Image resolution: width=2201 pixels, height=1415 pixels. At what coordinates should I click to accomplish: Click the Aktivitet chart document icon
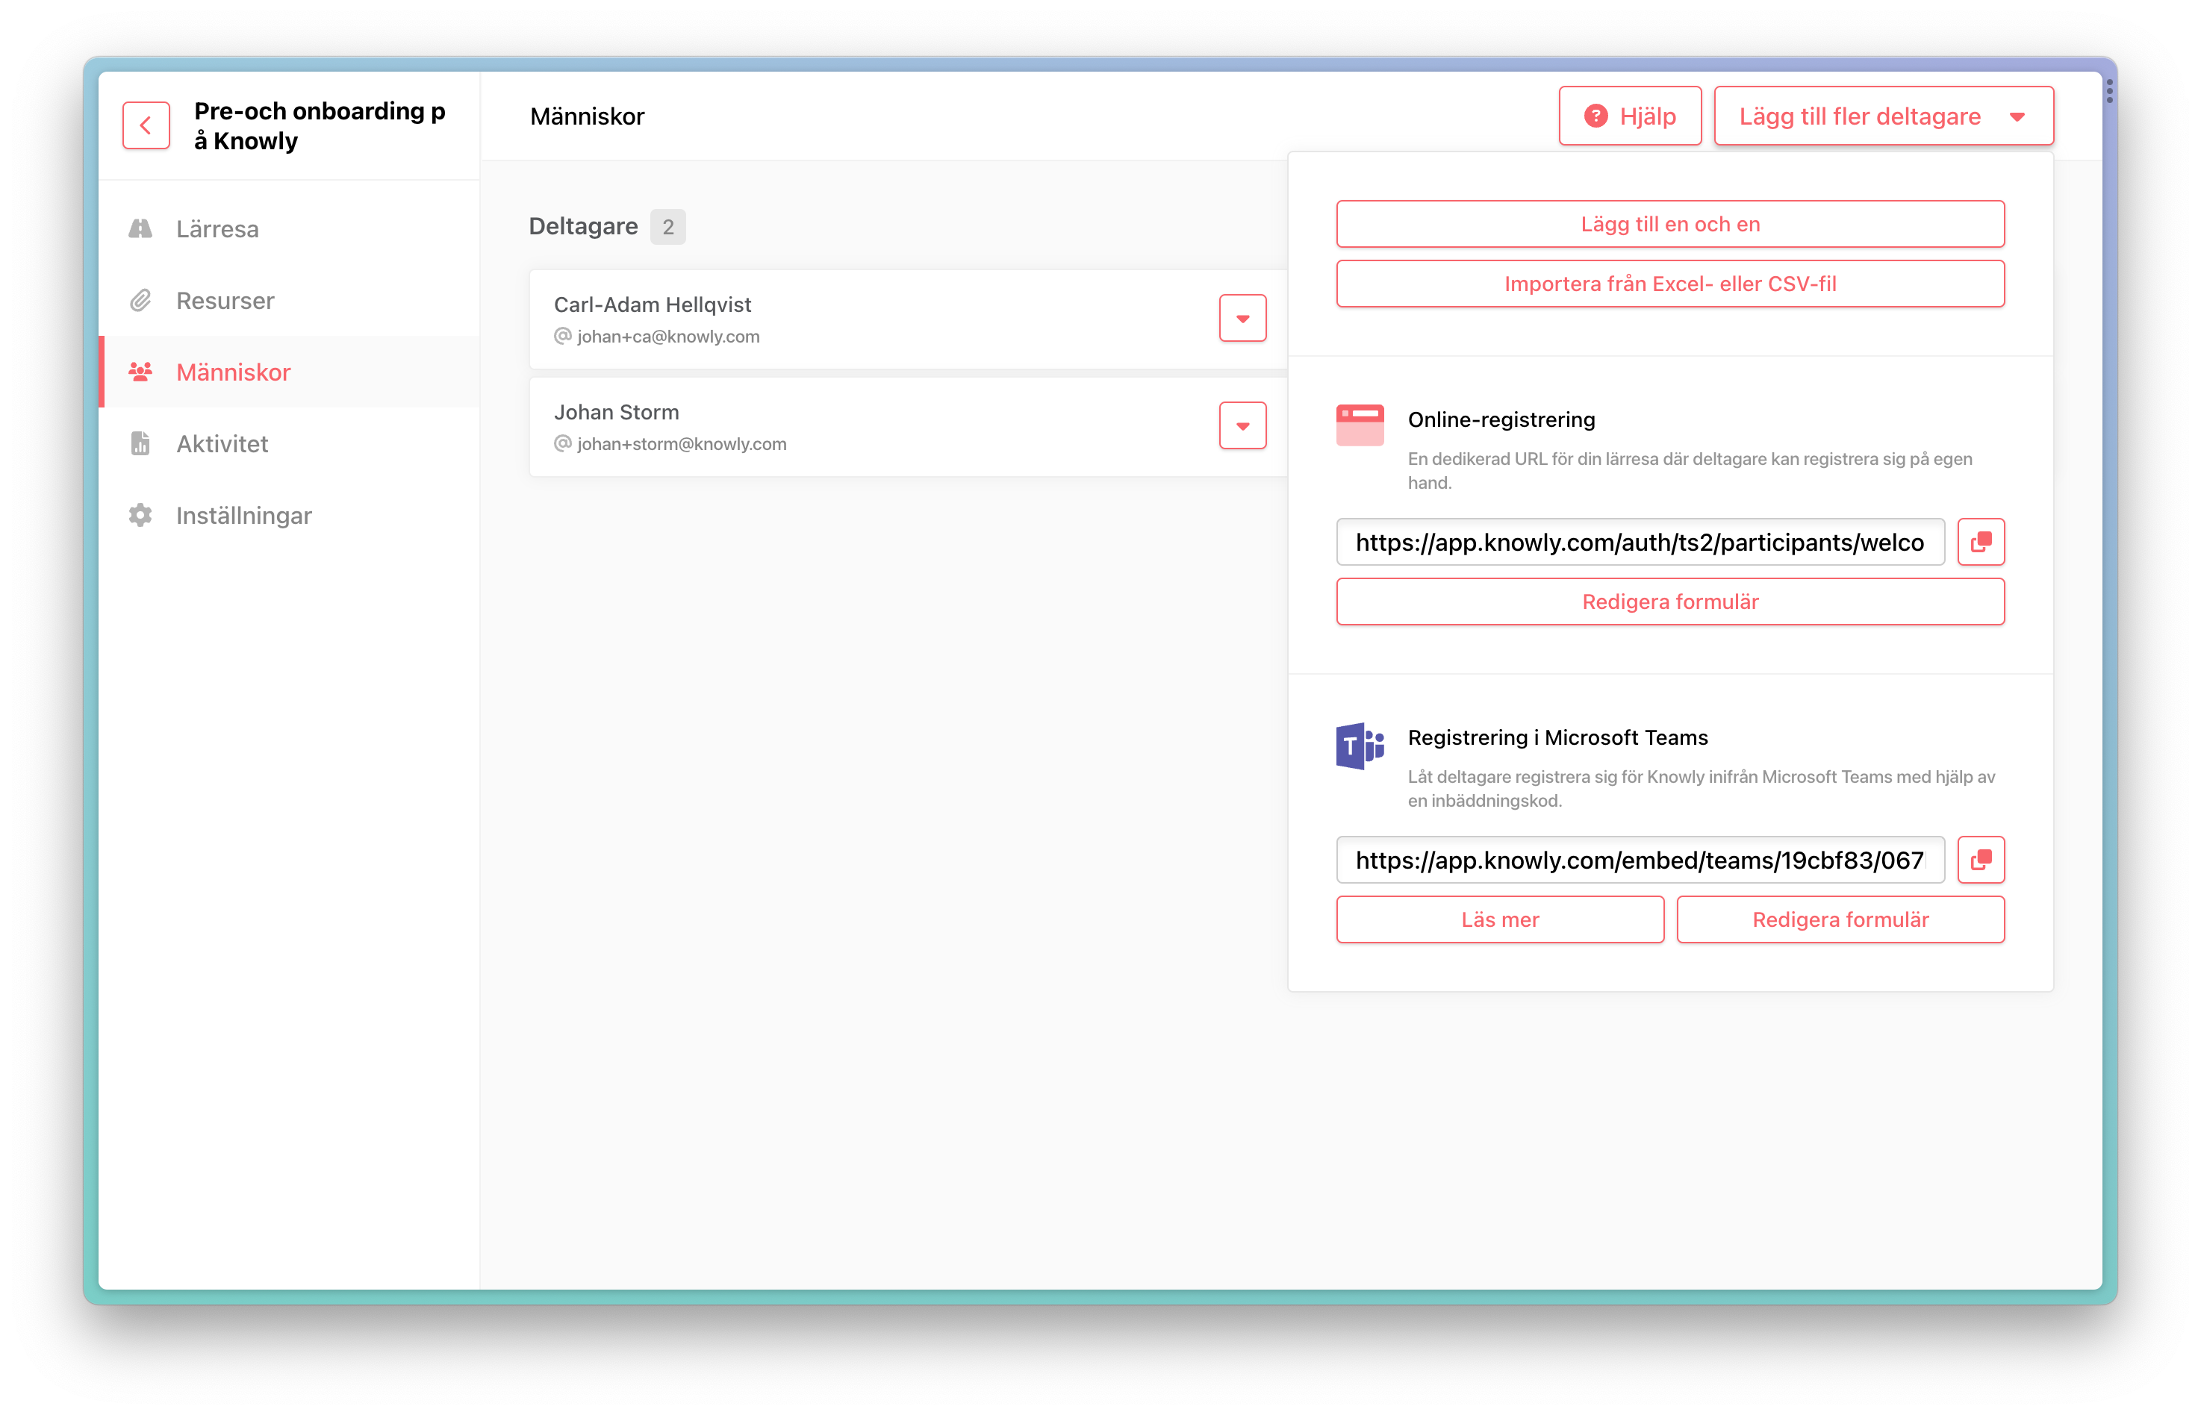(x=140, y=444)
